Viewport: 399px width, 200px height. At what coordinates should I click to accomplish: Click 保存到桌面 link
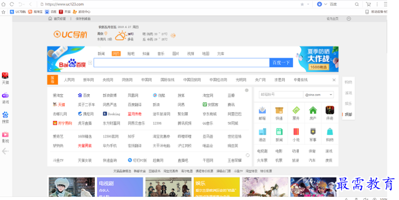[83, 19]
